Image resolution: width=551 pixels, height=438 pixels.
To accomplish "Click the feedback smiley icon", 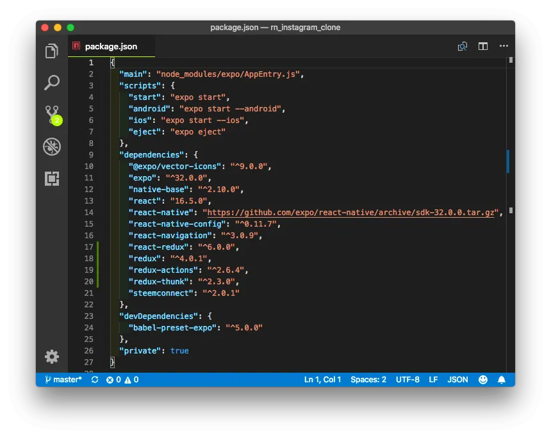I will coord(483,379).
